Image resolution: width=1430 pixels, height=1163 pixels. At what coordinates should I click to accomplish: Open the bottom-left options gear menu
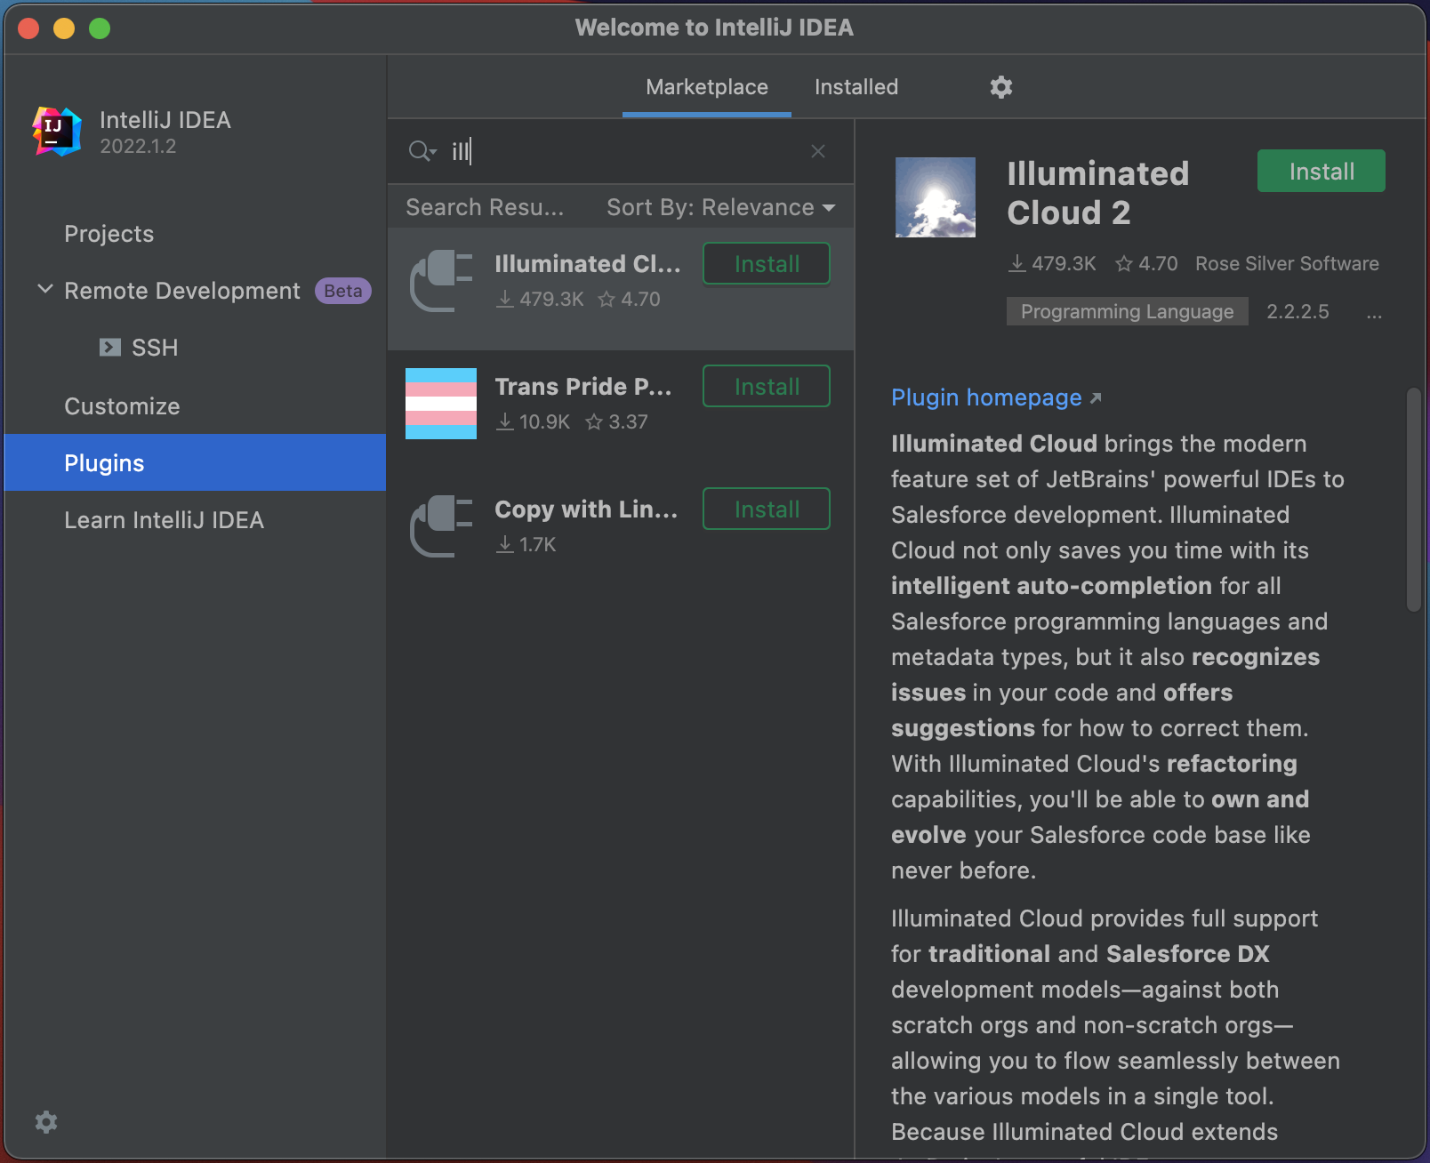click(46, 1122)
